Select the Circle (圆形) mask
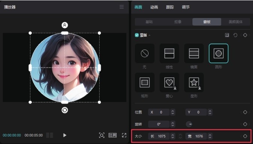The width and height of the screenshot is (253, 144). (218, 53)
